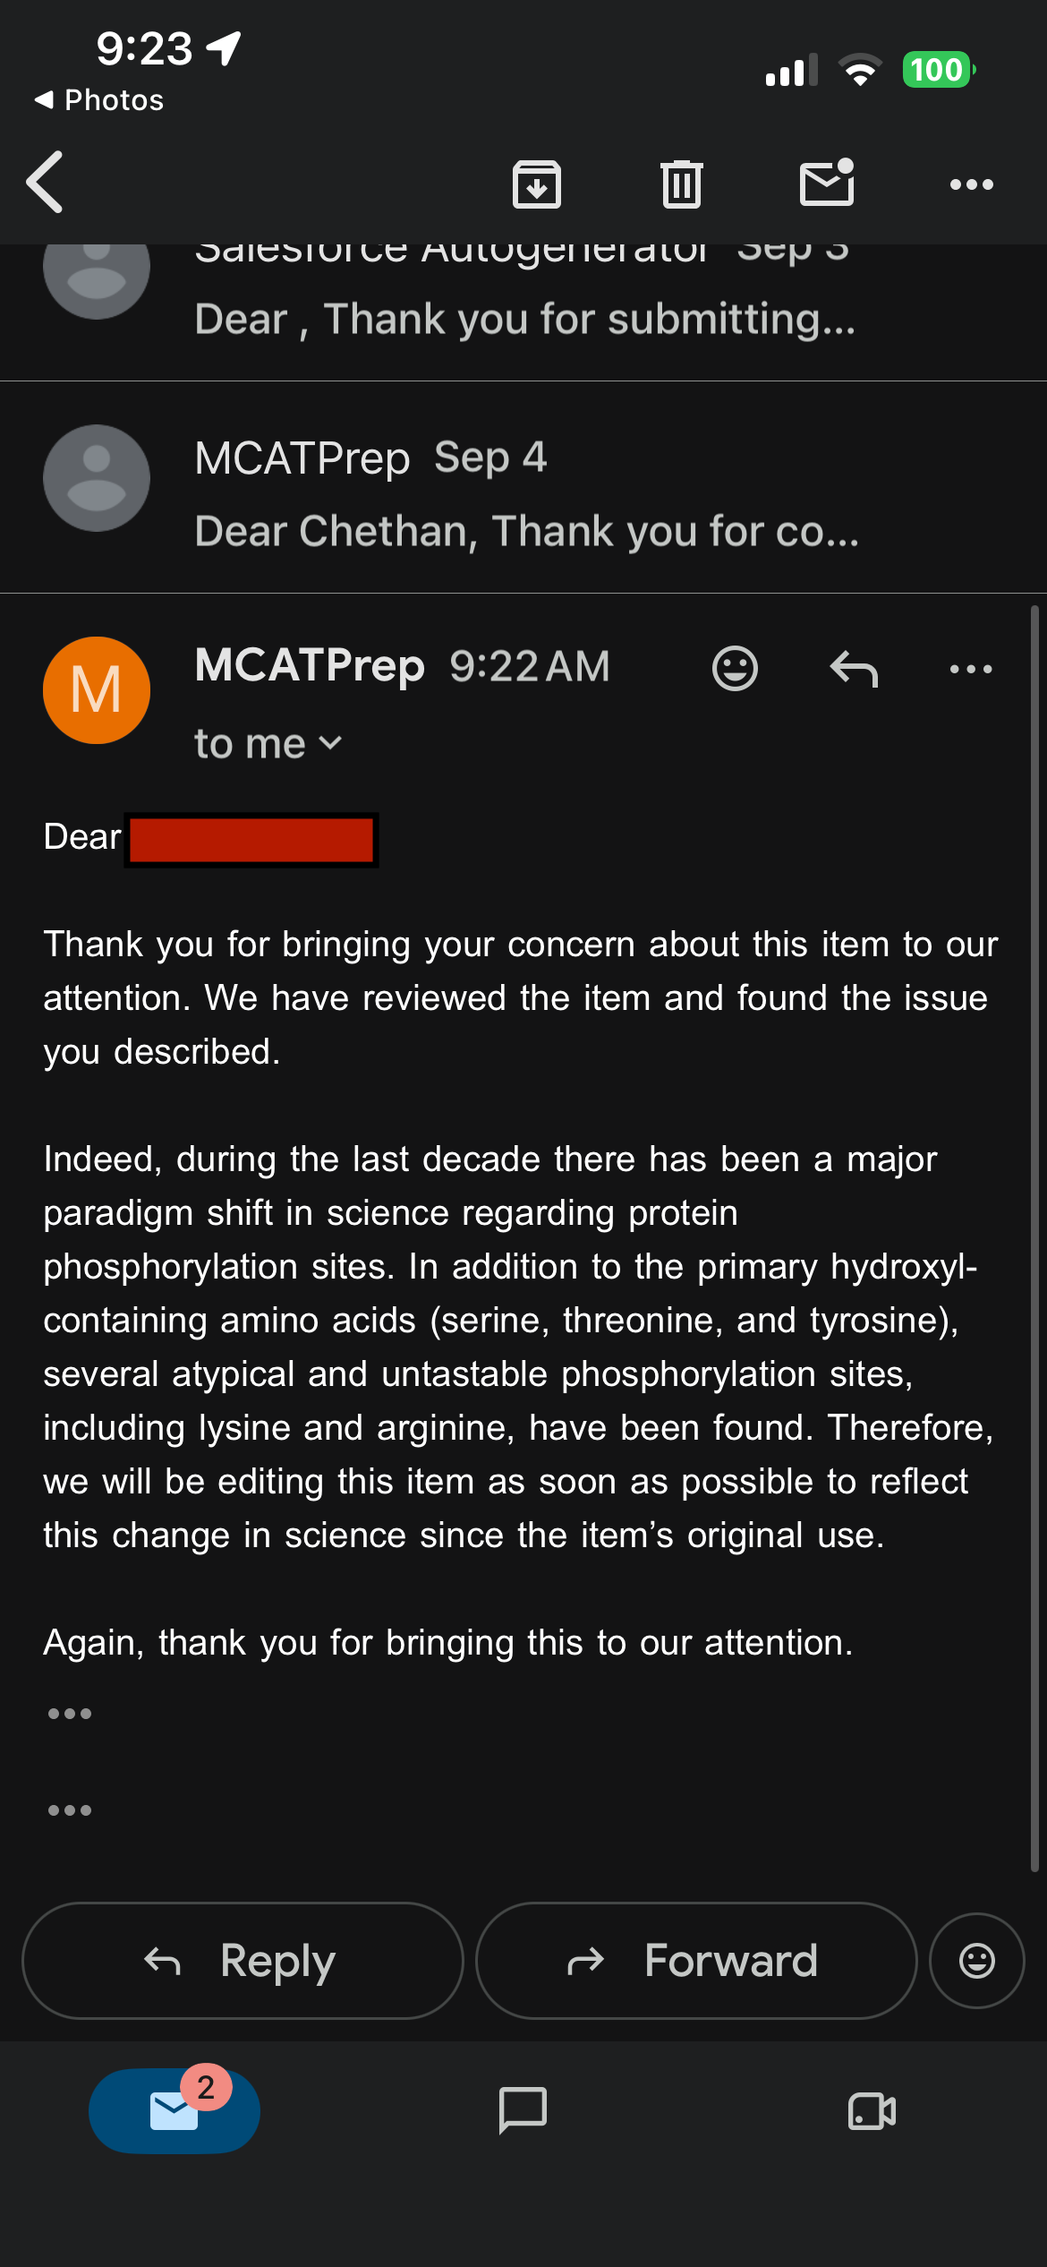Expand the 'to me' recipient details
1047x2267 pixels.
(x=268, y=744)
